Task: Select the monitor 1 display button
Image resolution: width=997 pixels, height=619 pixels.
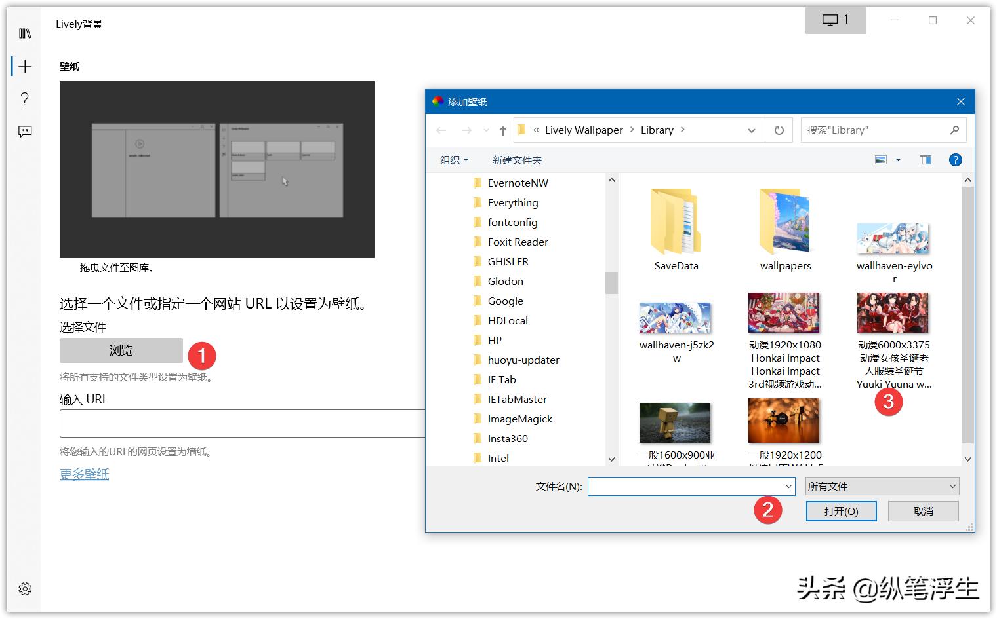Action: 835,20
